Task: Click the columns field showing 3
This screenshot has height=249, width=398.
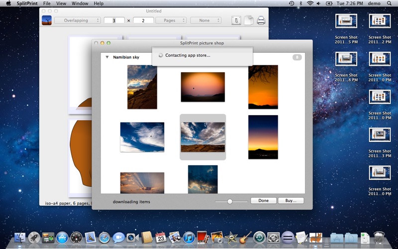Action: point(114,20)
